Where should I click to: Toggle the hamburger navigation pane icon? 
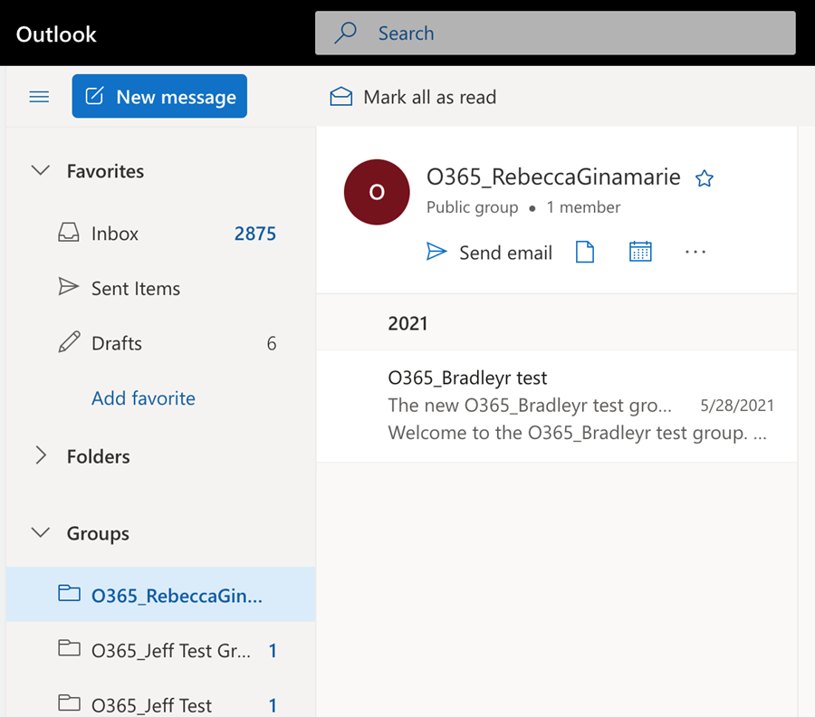[39, 97]
